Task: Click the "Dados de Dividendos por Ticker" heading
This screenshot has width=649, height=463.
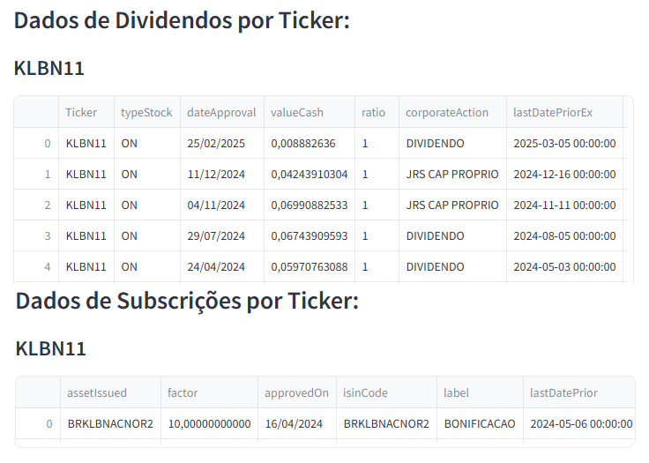Action: [183, 21]
